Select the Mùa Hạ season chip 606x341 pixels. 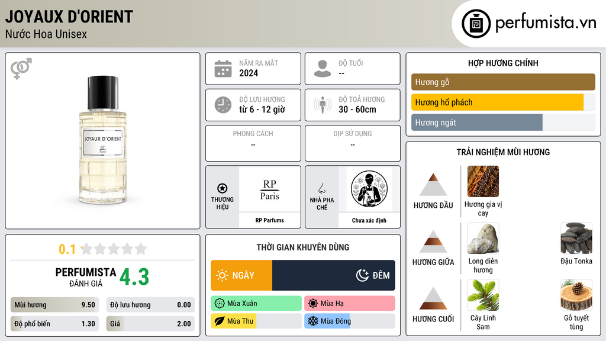click(350, 304)
